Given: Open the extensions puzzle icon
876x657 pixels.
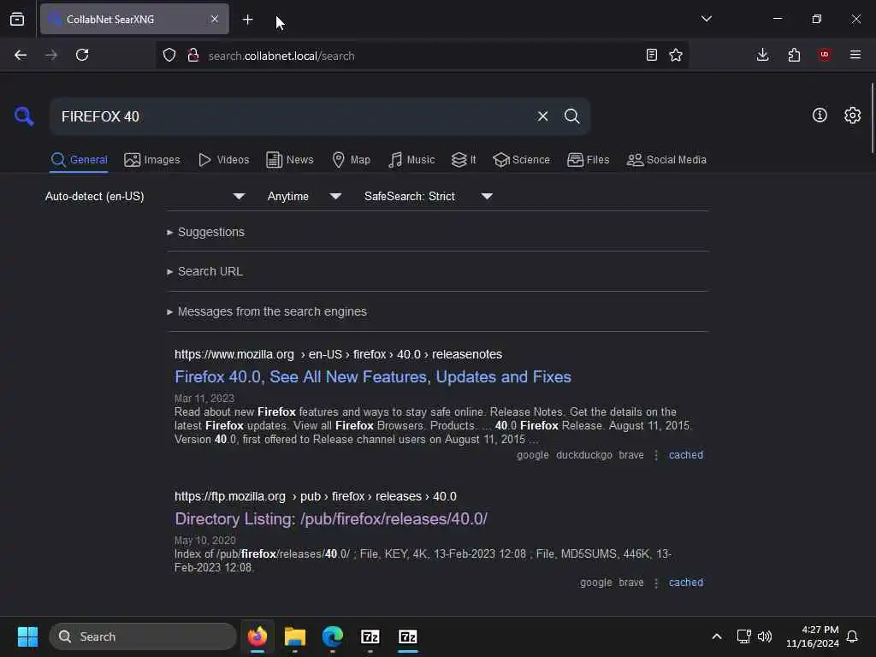Looking at the screenshot, I should tap(794, 55).
